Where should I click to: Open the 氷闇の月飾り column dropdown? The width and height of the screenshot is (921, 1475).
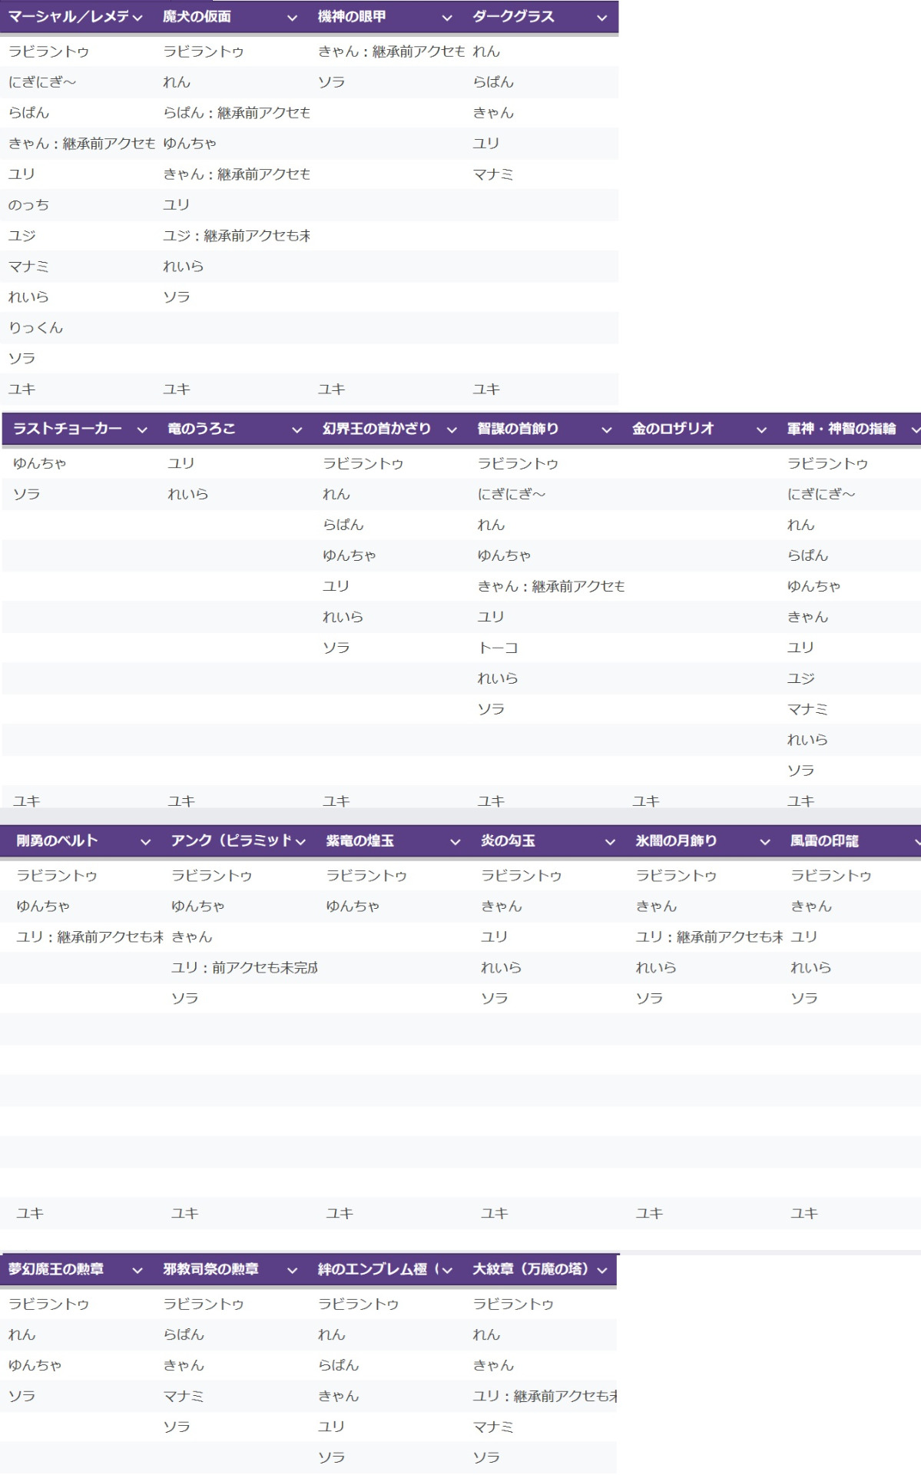pos(765,842)
